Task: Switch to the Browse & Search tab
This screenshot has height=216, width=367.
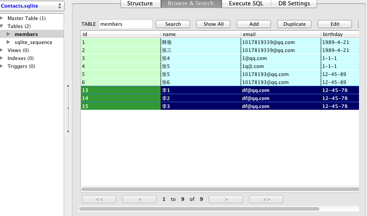Action: (191, 4)
